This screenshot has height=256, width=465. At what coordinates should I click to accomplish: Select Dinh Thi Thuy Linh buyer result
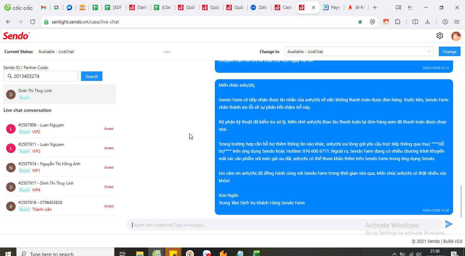(x=60, y=94)
